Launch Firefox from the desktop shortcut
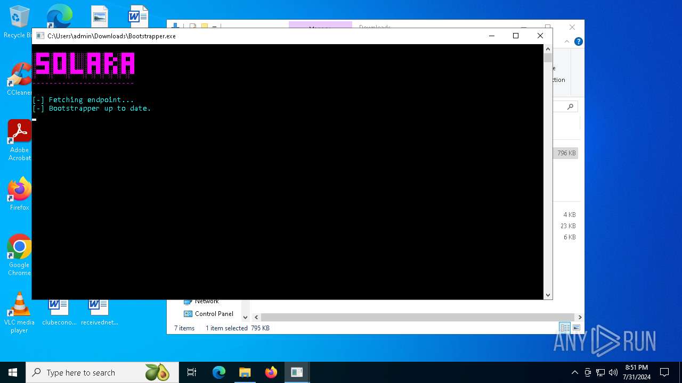 pyautogui.click(x=20, y=194)
